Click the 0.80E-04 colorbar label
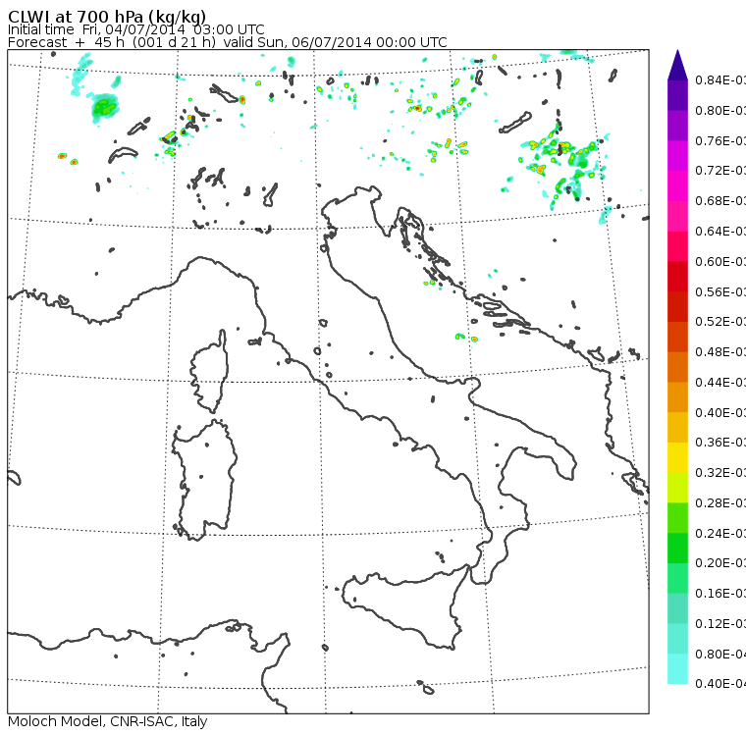This screenshot has height=735, width=746. point(720,655)
